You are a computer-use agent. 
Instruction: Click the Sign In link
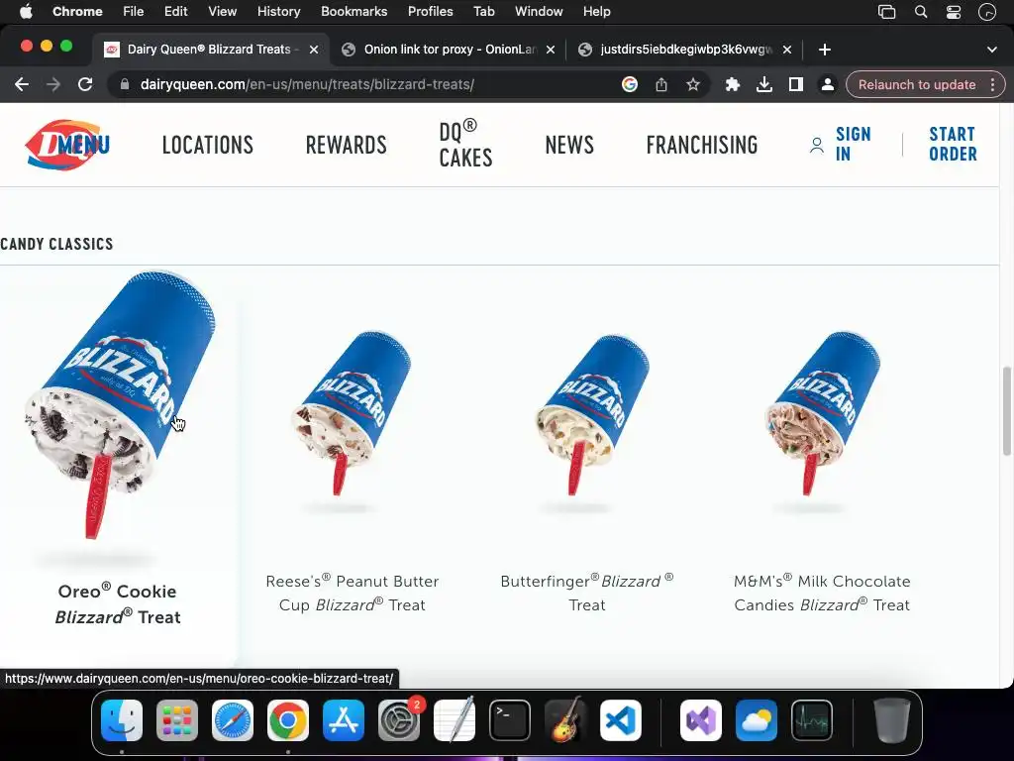tap(841, 145)
